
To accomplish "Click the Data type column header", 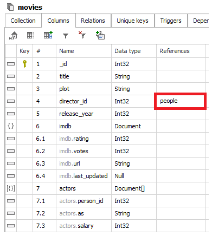I will 134,51.
